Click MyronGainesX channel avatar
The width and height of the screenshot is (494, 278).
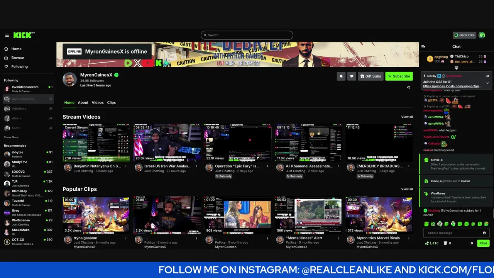[70, 79]
